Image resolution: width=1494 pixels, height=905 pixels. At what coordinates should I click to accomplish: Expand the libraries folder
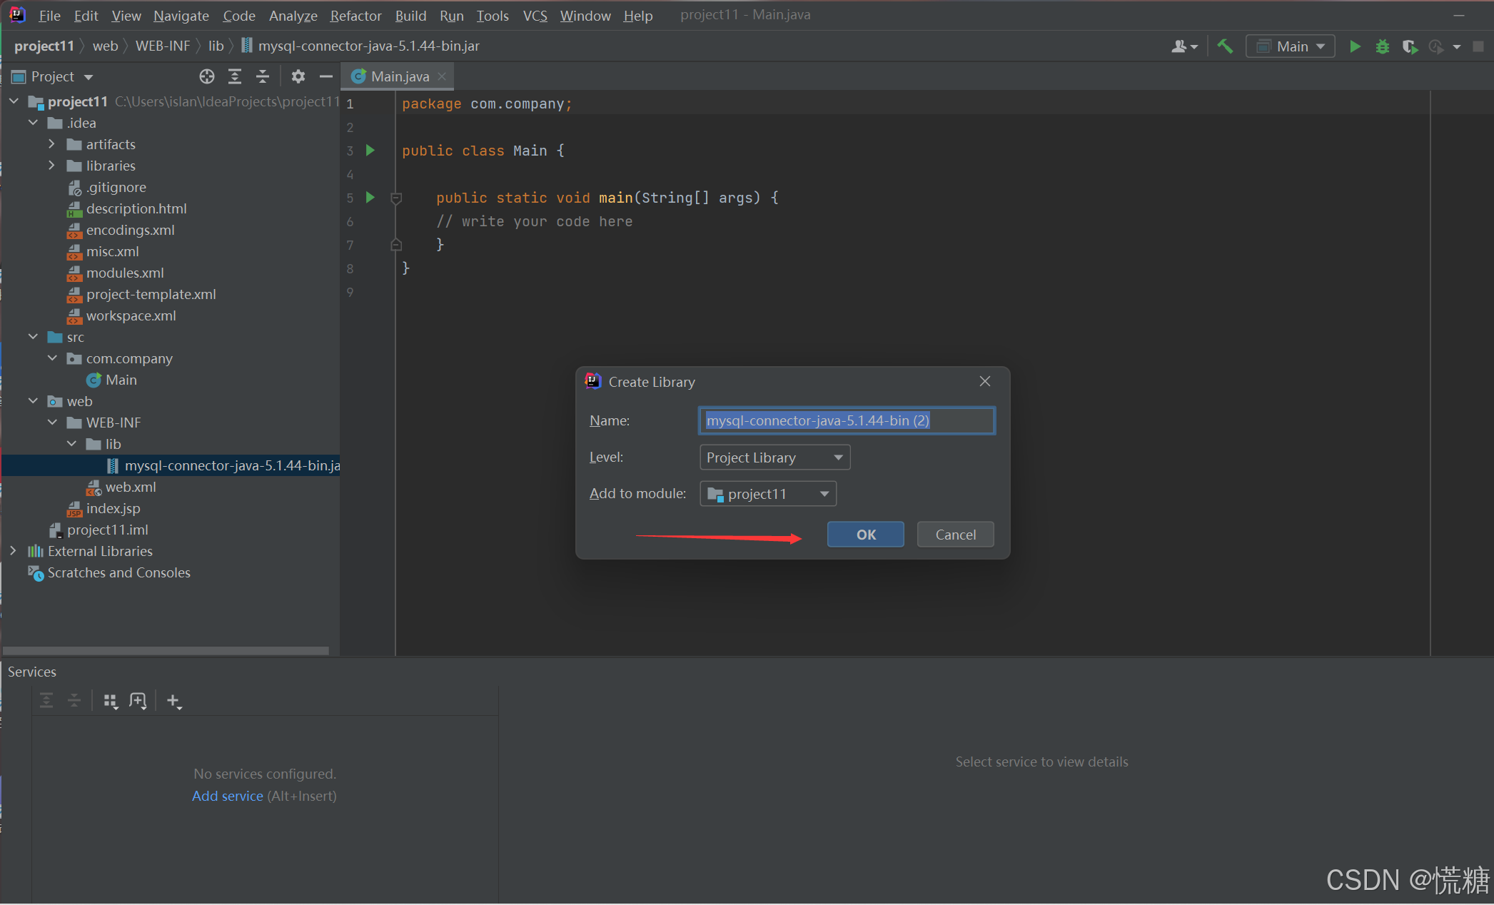pos(52,166)
